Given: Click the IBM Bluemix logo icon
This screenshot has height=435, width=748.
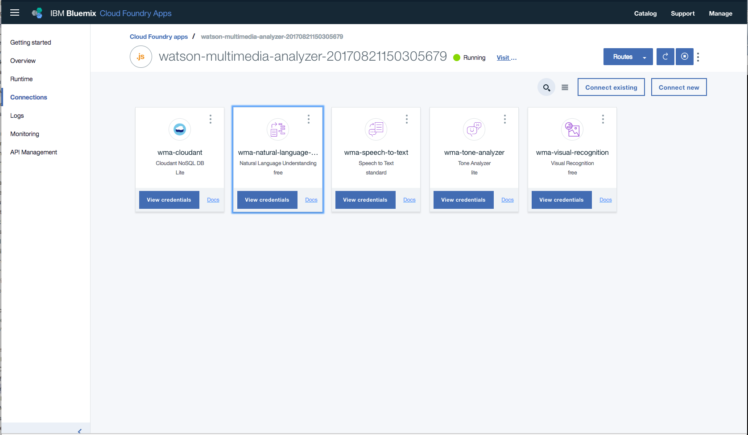Looking at the screenshot, I should tap(37, 13).
